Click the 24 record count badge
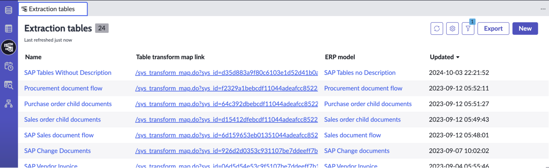The image size is (549, 168). [x=102, y=28]
